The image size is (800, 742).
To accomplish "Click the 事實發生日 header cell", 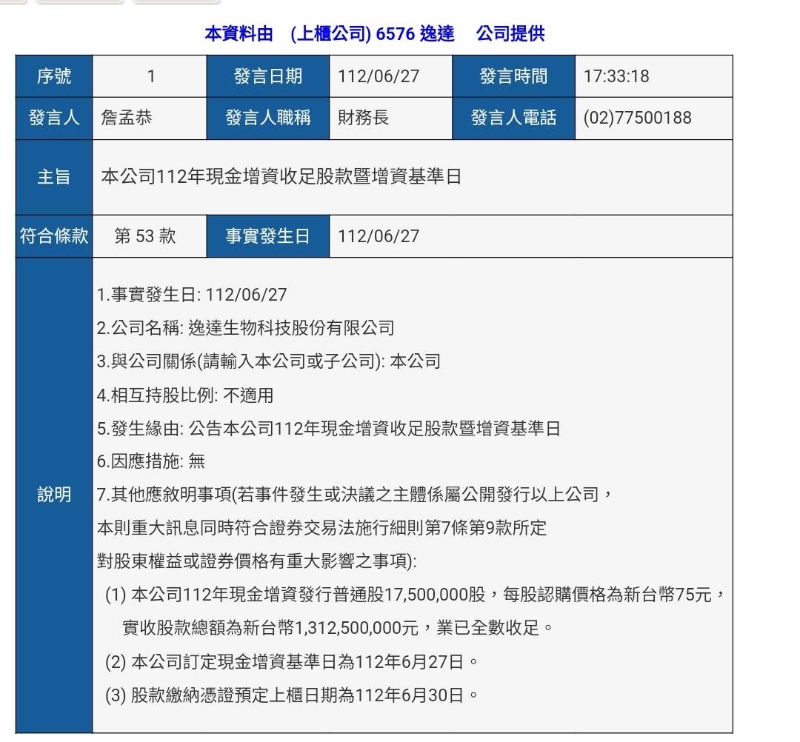I will point(268,236).
